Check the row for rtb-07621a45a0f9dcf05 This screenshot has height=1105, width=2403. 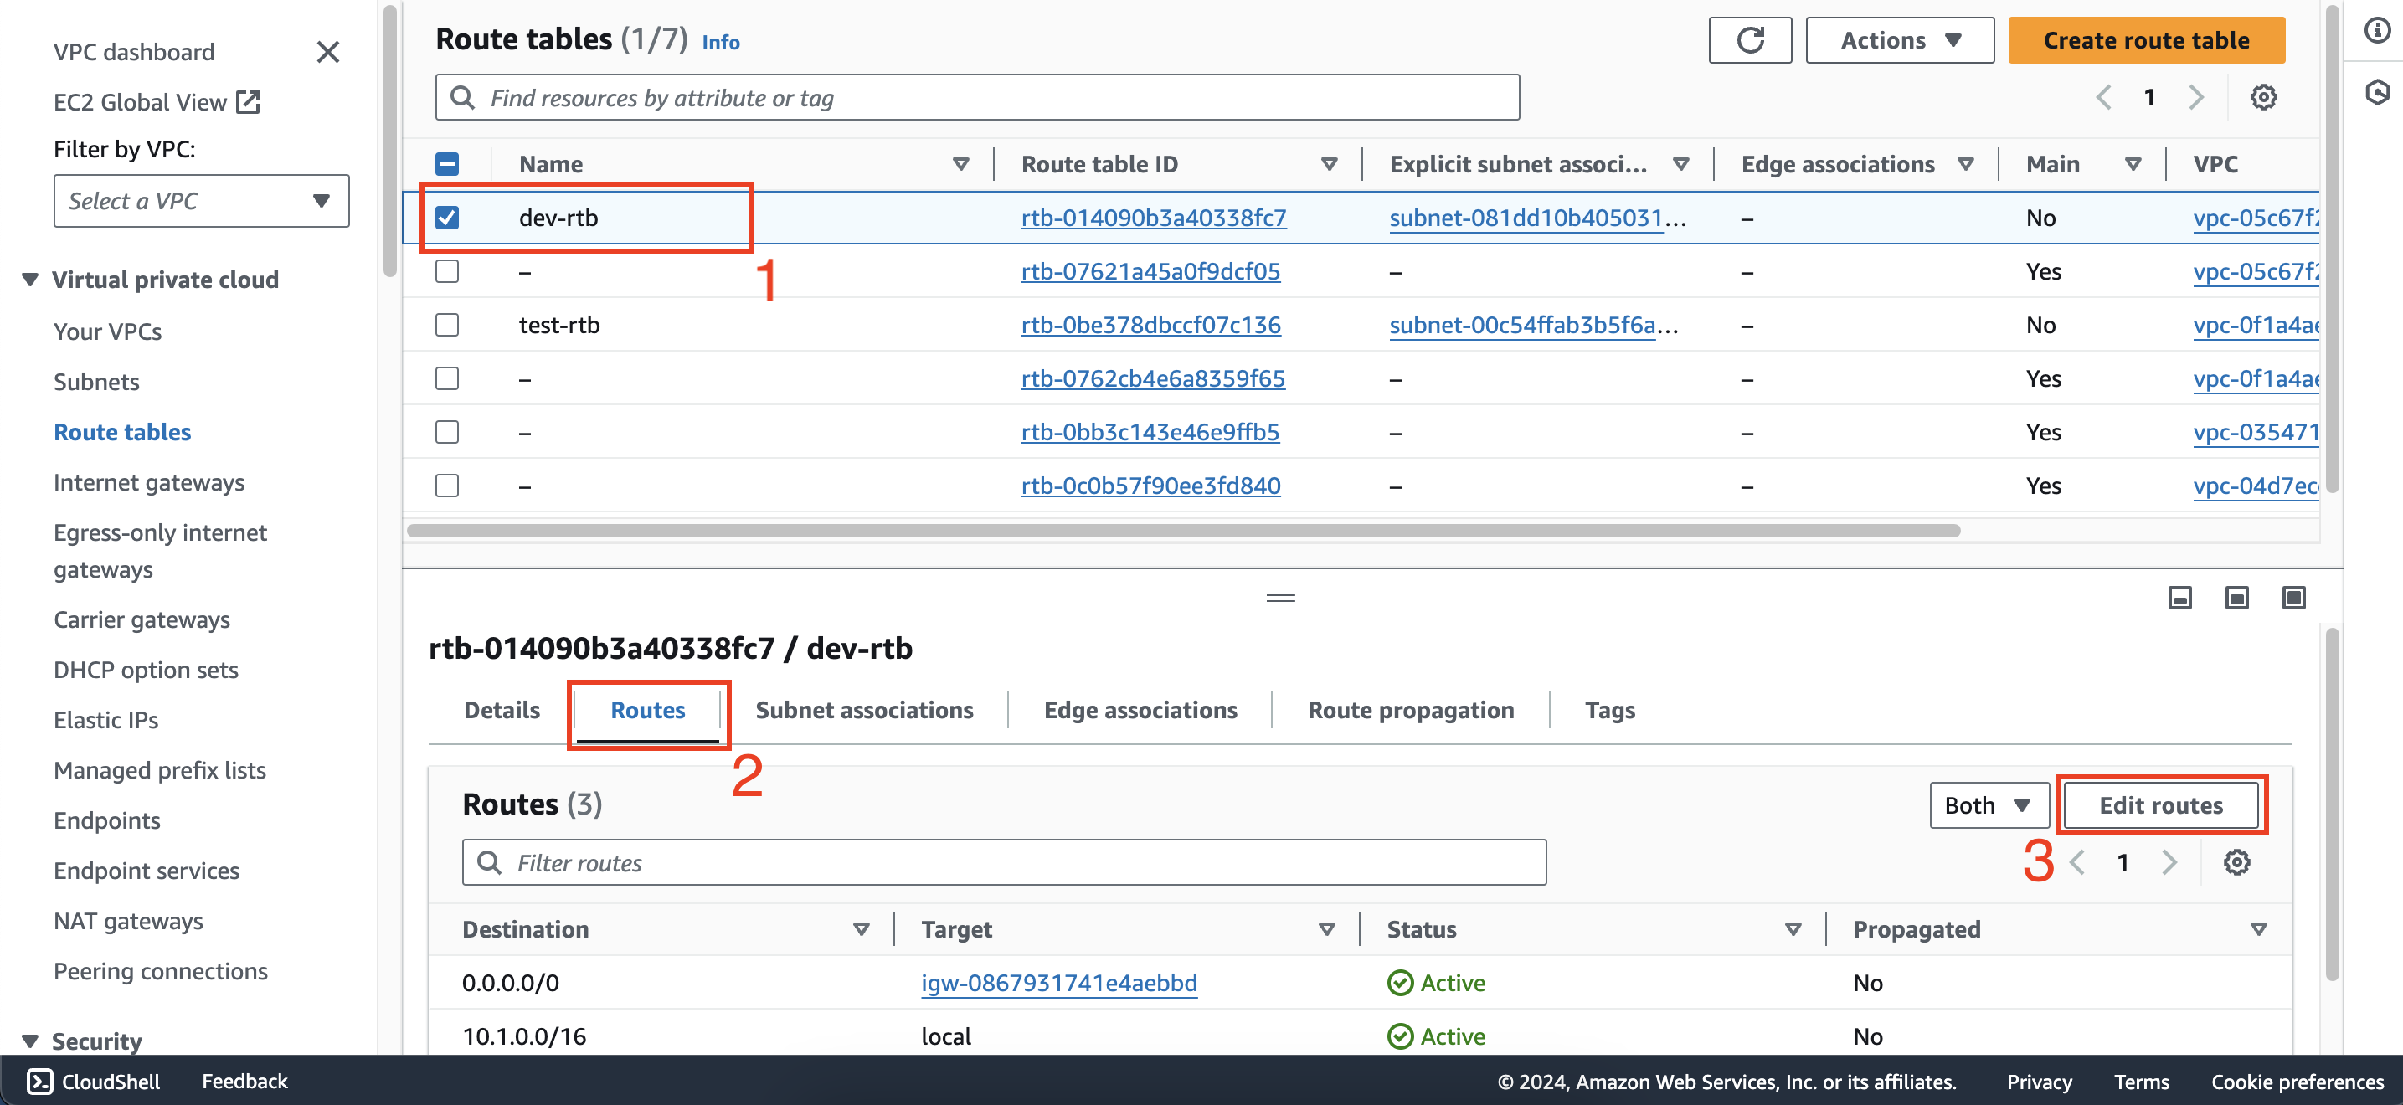[x=447, y=271]
